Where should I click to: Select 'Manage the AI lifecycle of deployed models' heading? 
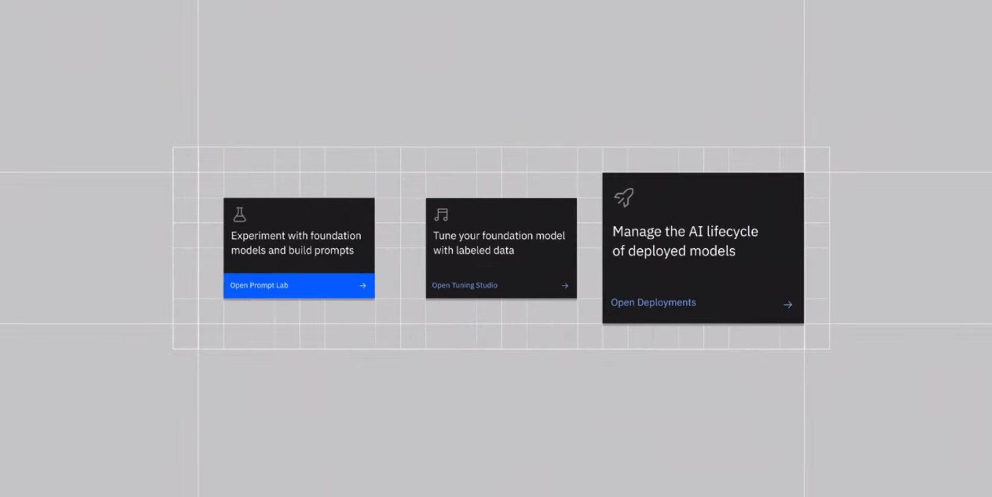tap(685, 241)
